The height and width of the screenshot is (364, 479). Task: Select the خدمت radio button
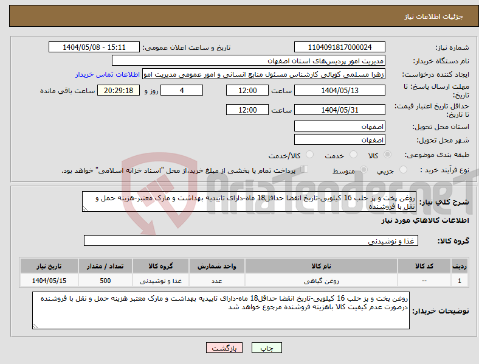click(353, 155)
